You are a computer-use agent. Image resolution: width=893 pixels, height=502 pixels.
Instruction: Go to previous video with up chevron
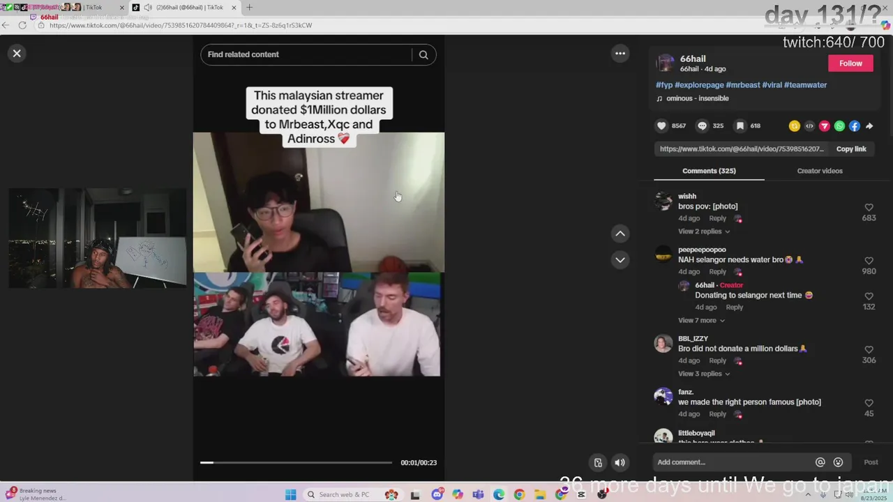click(620, 234)
